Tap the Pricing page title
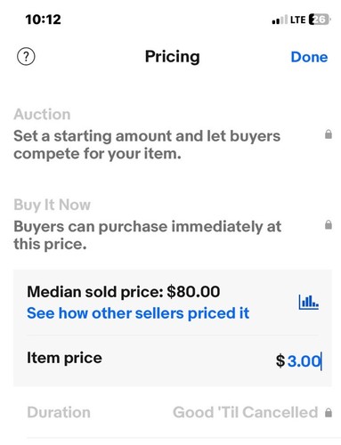 click(172, 57)
